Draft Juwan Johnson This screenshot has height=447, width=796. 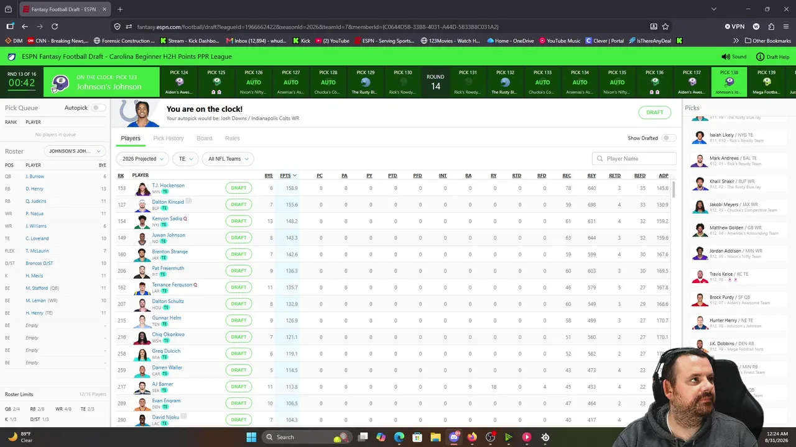239,238
